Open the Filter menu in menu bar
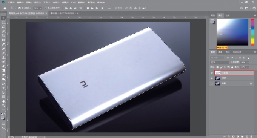This screenshot has width=257, height=138. click(65, 2)
